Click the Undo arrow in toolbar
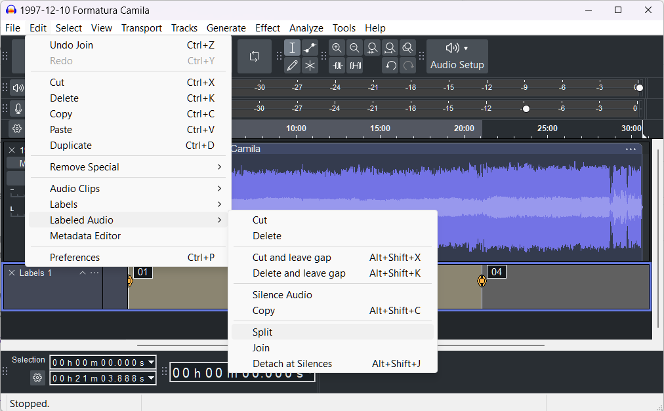 (390, 66)
